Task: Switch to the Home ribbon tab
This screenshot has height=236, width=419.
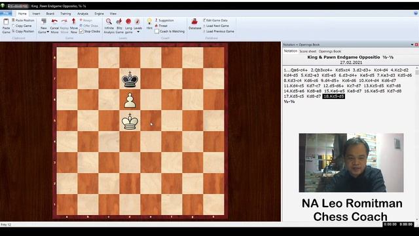Action: [x=22, y=14]
